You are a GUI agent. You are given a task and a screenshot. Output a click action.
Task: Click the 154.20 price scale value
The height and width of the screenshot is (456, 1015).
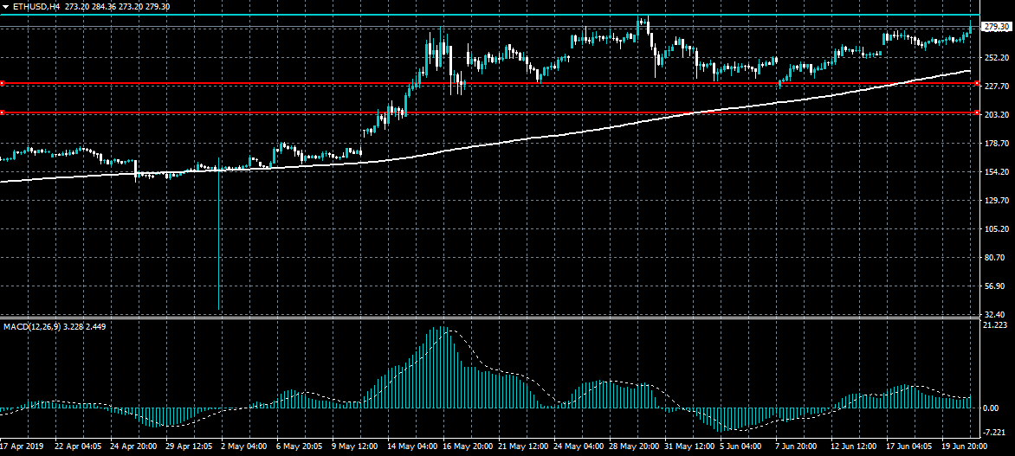pos(996,172)
